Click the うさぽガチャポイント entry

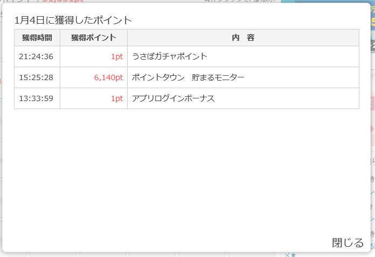point(169,56)
